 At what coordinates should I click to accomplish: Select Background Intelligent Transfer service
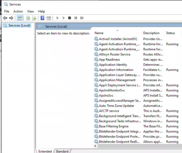point(120,116)
